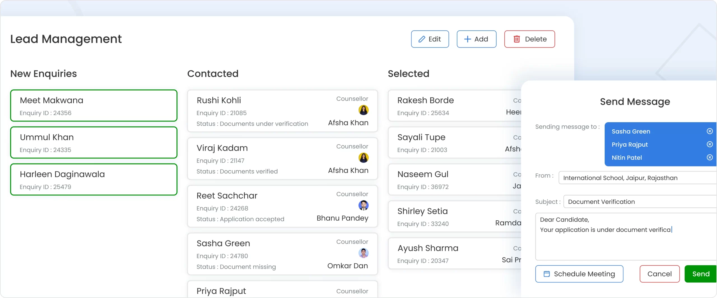Remove Nitin Patel from recipients
Viewport: 717px width, 298px height.
click(710, 157)
